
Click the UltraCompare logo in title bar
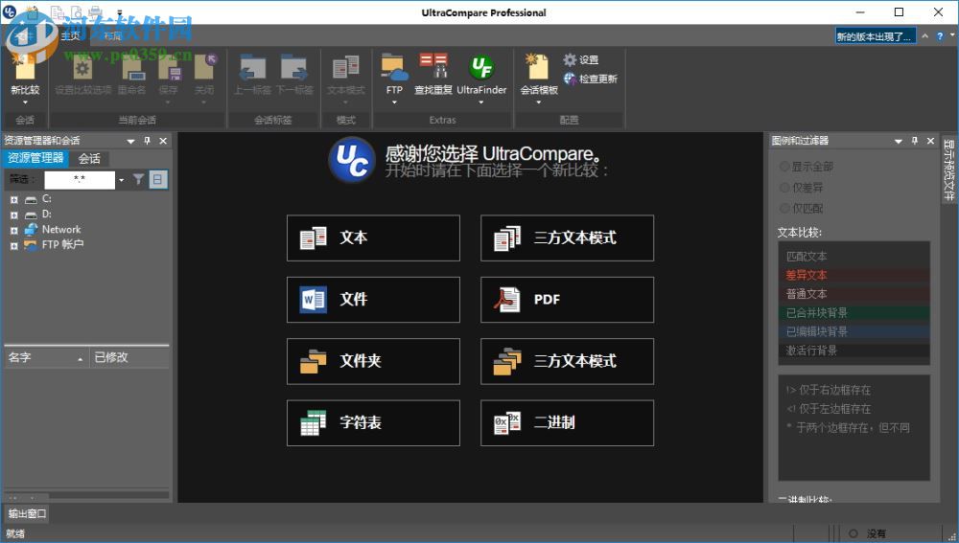tap(10, 11)
